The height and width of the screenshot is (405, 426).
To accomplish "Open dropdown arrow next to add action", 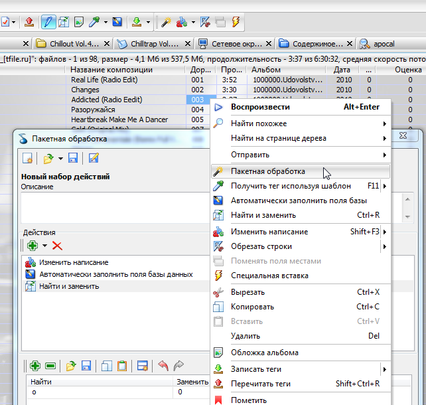I will coord(44,246).
